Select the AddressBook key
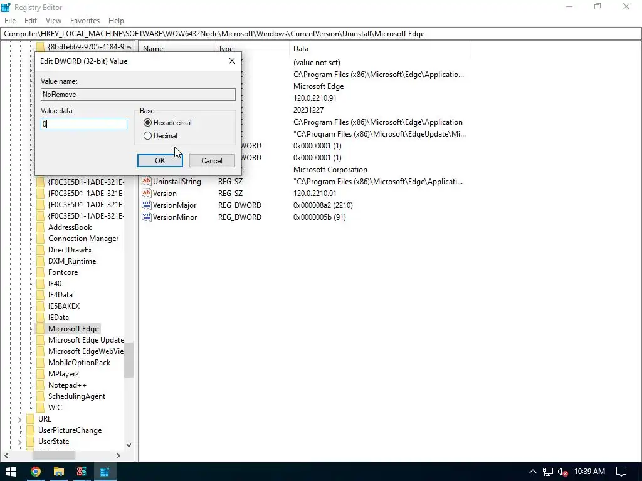 click(x=70, y=227)
